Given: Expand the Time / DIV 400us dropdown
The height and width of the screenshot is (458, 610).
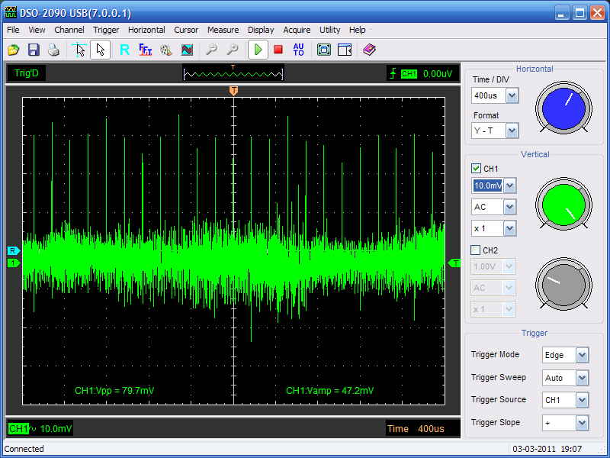Looking at the screenshot, I should point(512,95).
